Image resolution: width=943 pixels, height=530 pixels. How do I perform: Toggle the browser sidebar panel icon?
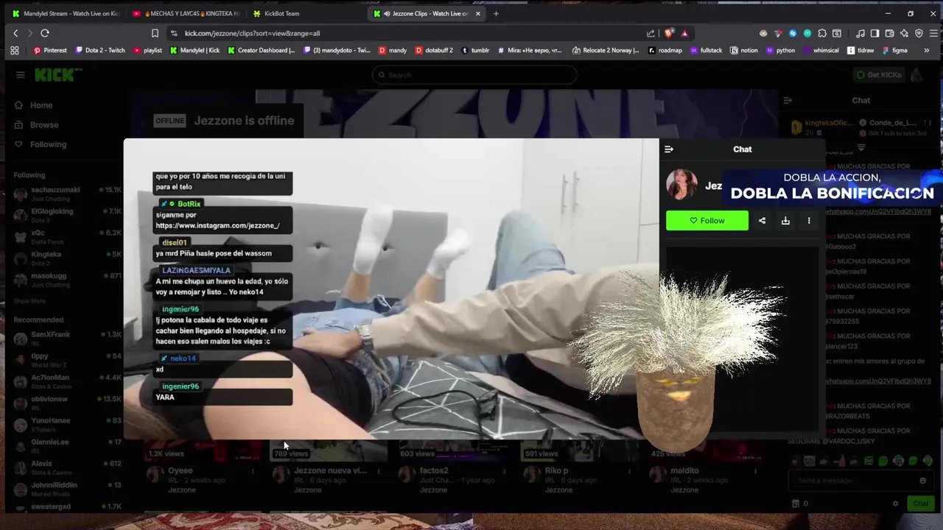coord(874,33)
